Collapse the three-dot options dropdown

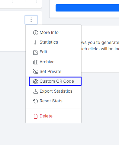coord(31,20)
